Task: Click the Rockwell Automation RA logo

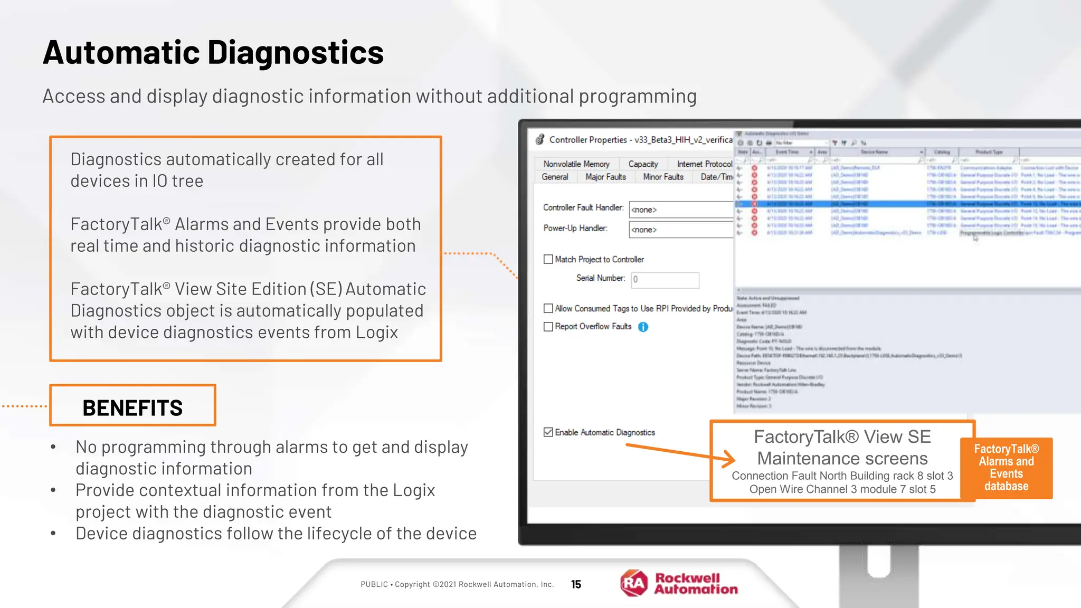Action: point(634,583)
